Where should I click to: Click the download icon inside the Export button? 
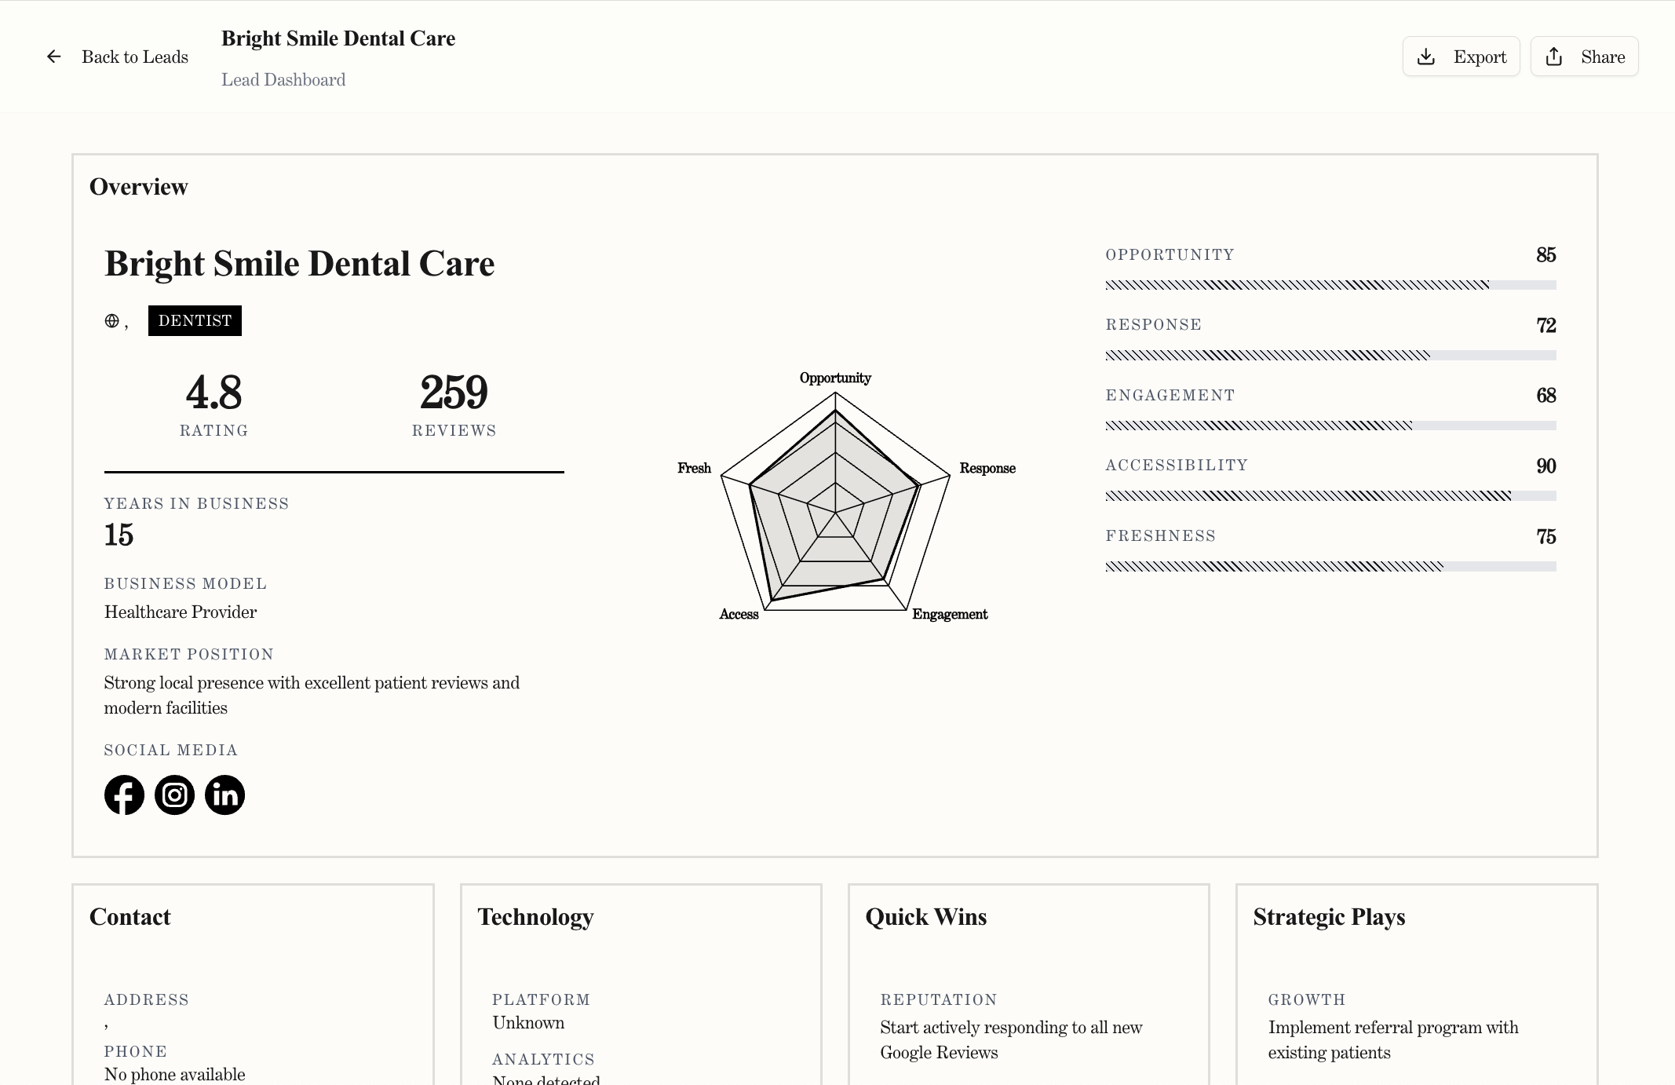point(1427,56)
